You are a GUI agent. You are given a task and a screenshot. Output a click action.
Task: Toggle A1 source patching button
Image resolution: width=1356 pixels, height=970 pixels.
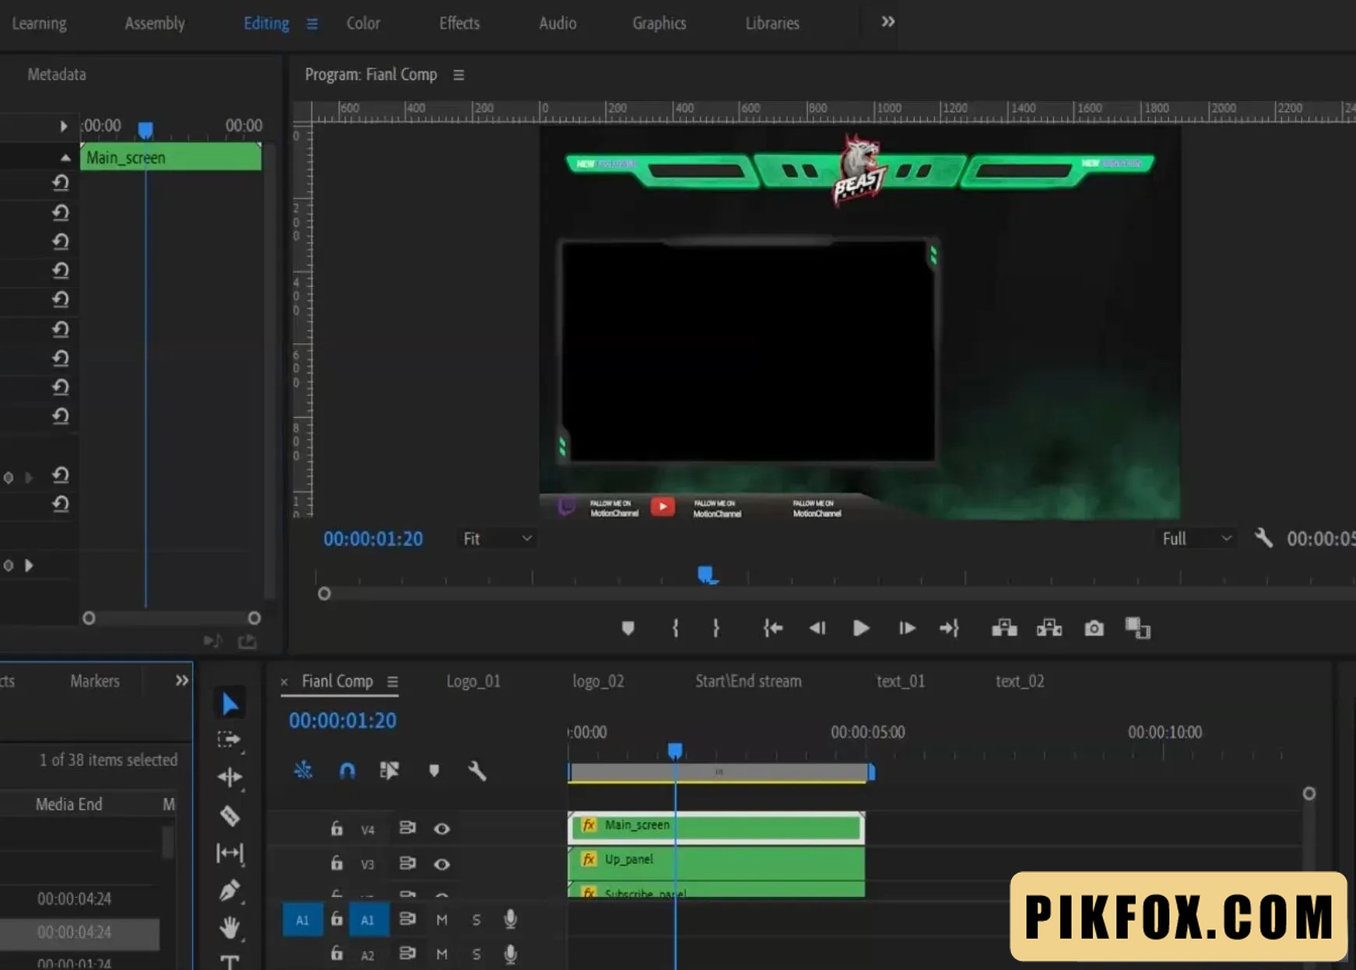coord(302,919)
